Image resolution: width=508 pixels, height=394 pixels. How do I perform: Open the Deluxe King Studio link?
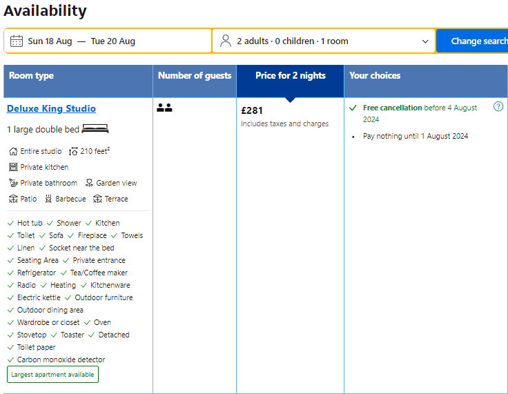tap(51, 108)
